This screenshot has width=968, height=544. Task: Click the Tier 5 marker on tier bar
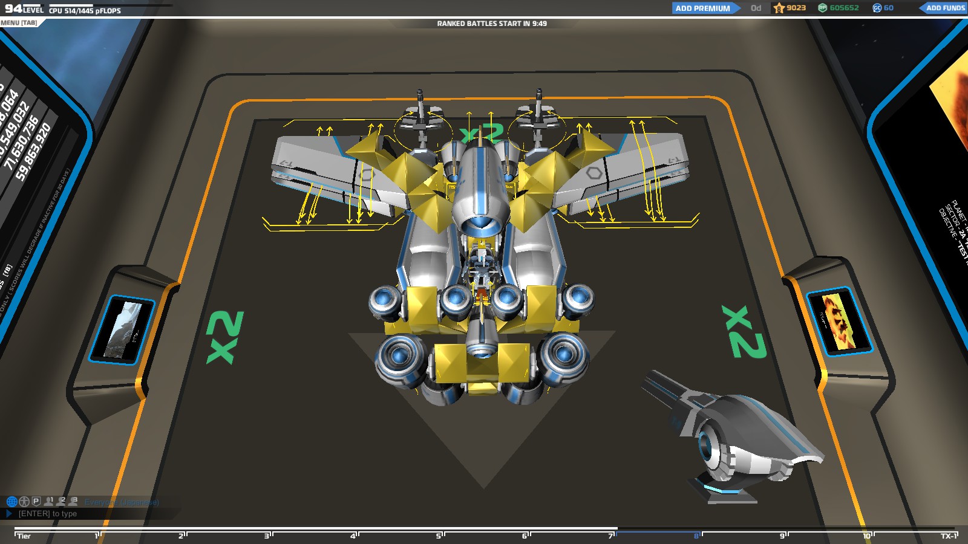[x=439, y=536]
